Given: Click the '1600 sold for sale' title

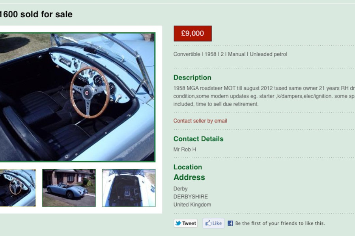Looking at the screenshot, I should (x=36, y=14).
